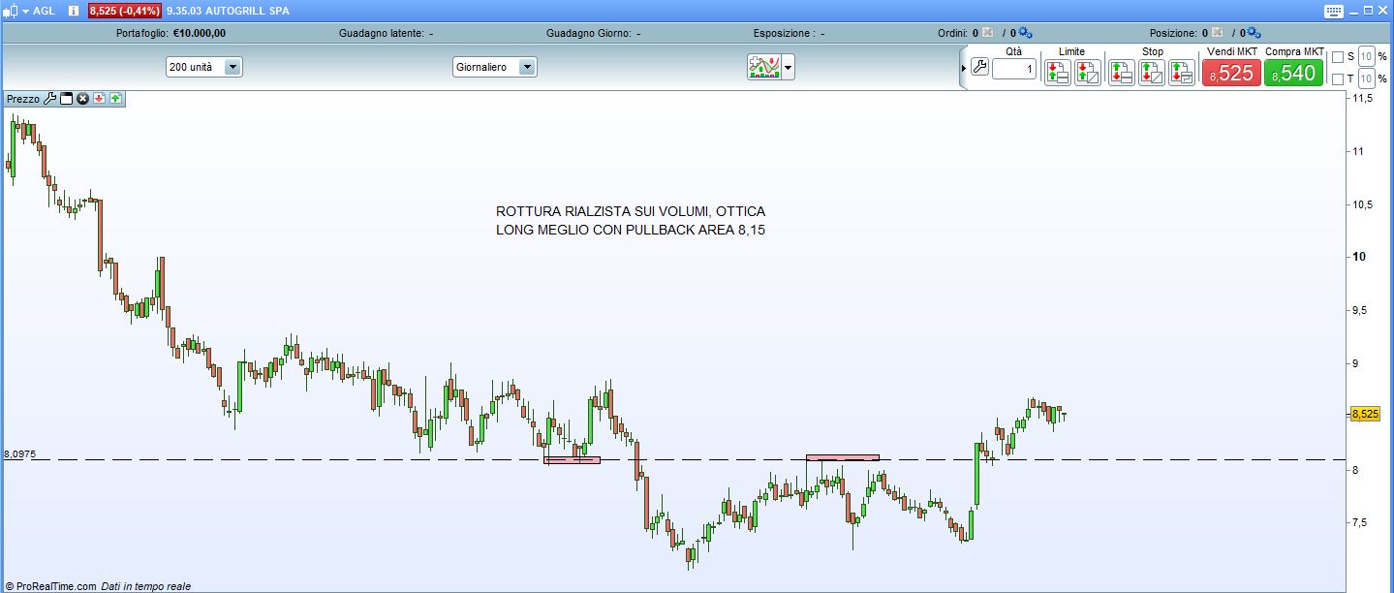1394x593 pixels.
Task: Remove the Prezzo panel with X icon
Action: pyautogui.click(x=82, y=99)
